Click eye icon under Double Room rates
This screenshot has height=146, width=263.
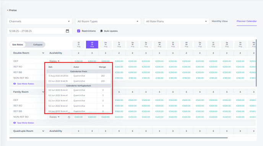point(15,84)
